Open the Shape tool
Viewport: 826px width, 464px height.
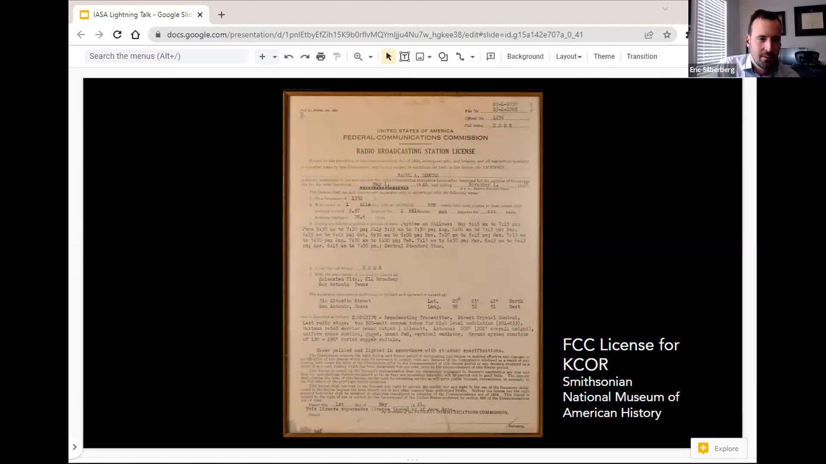(x=443, y=56)
